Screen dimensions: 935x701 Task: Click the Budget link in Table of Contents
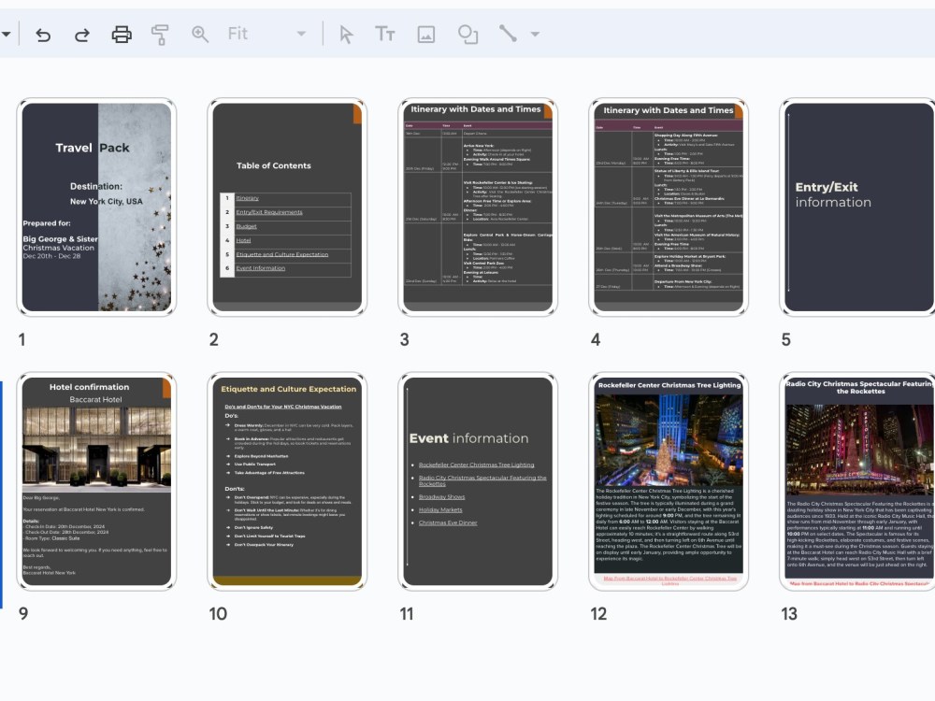(x=246, y=226)
